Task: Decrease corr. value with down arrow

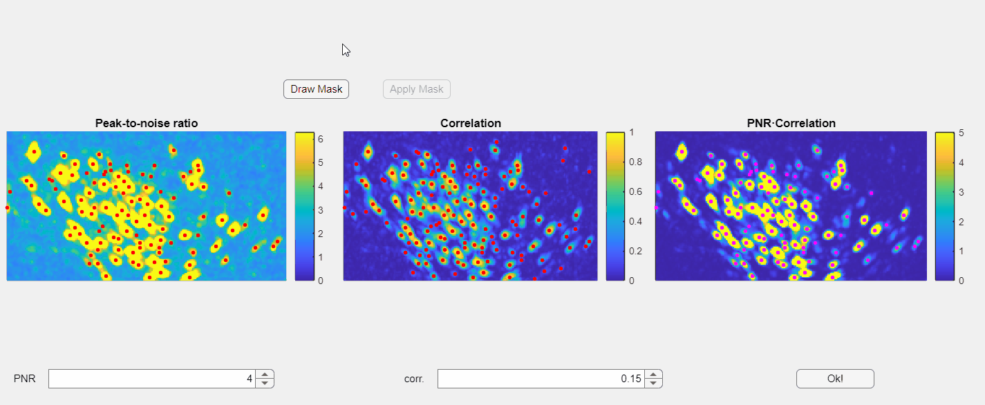Action: [x=653, y=383]
